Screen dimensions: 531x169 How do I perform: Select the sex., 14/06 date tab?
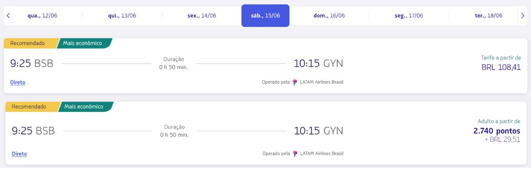click(x=202, y=15)
